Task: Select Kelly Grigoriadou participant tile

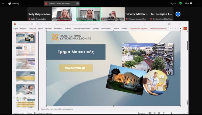Action: tap(39, 14)
